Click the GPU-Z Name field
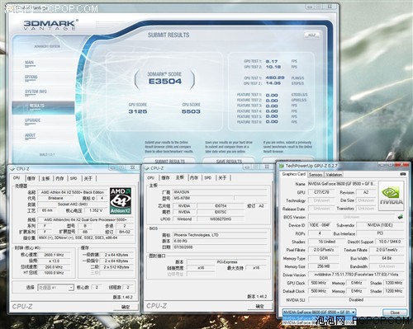This screenshot has height=329, width=413. click(341, 184)
